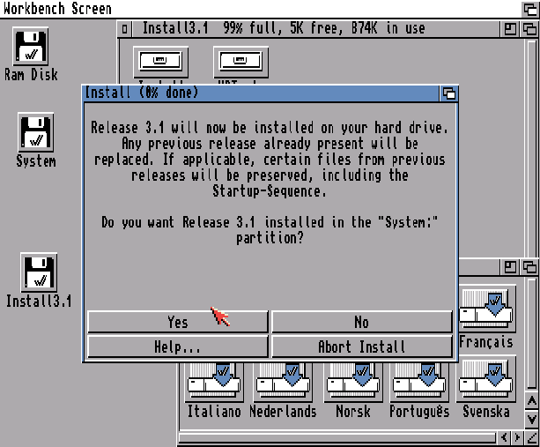Click zoom gadget of Install3.1 window
The width and height of the screenshot is (540, 447).
click(x=510, y=28)
